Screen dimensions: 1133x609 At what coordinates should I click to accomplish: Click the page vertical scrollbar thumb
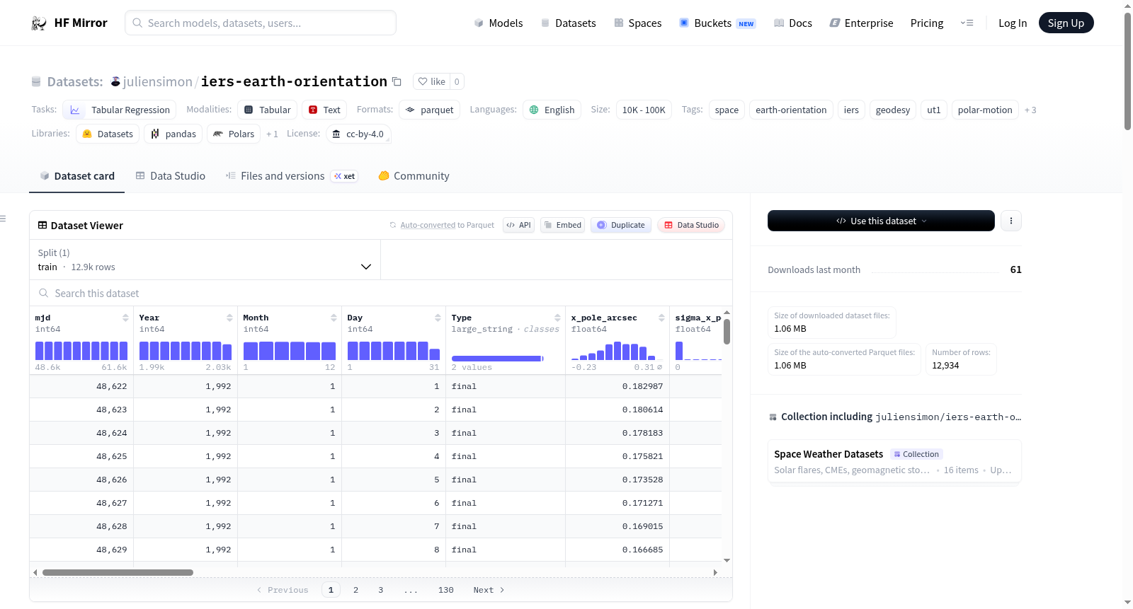1127,71
